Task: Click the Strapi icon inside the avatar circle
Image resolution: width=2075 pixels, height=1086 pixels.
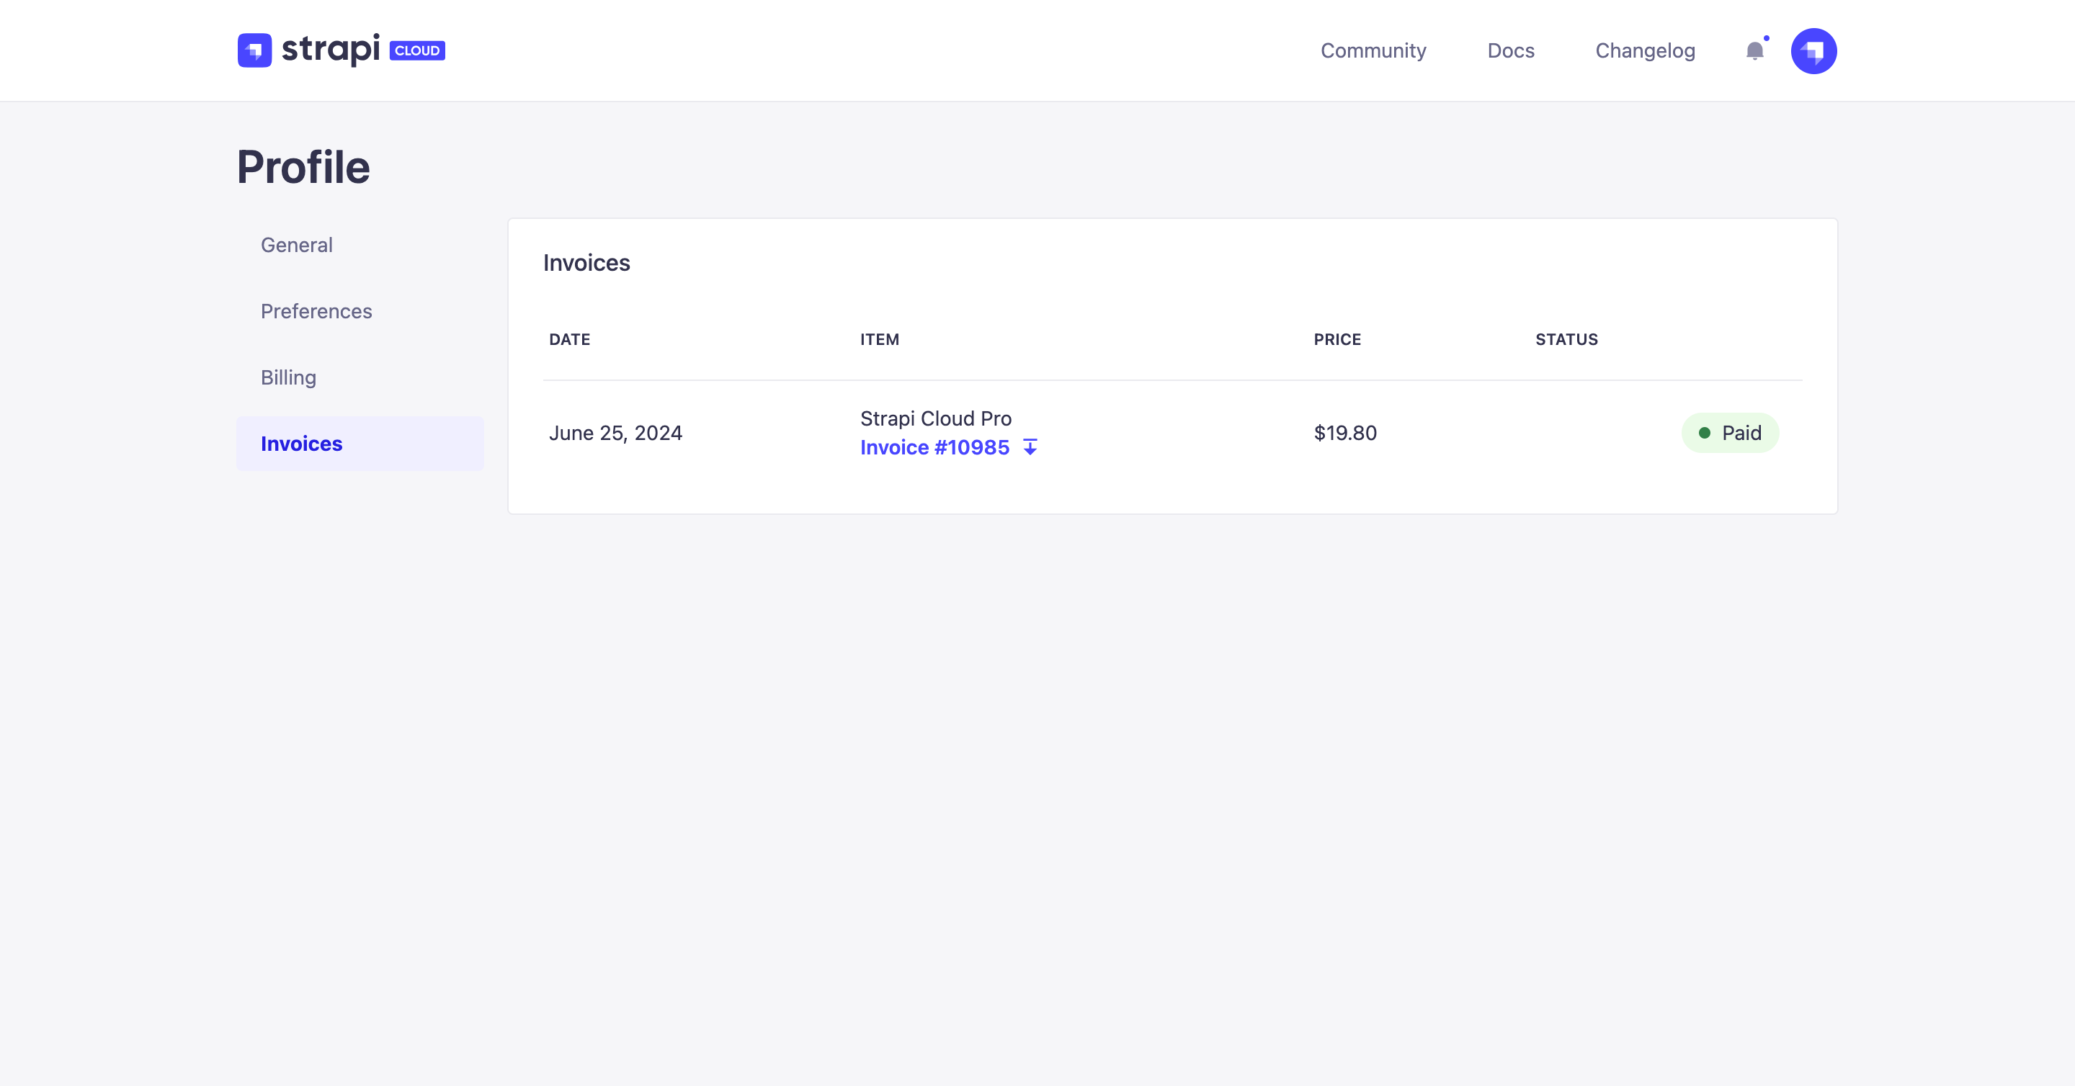Action: click(x=1813, y=50)
